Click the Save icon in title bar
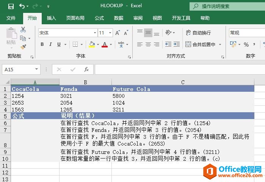The width and height of the screenshot is (265, 182). pos(11,6)
